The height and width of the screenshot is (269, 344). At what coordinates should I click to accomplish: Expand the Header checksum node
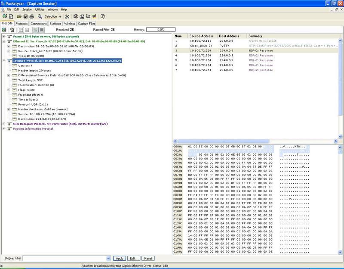[9, 109]
